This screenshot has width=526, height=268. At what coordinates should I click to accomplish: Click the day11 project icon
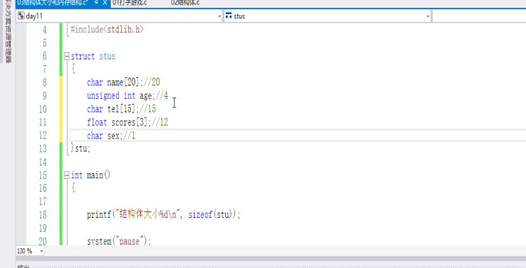[21, 16]
